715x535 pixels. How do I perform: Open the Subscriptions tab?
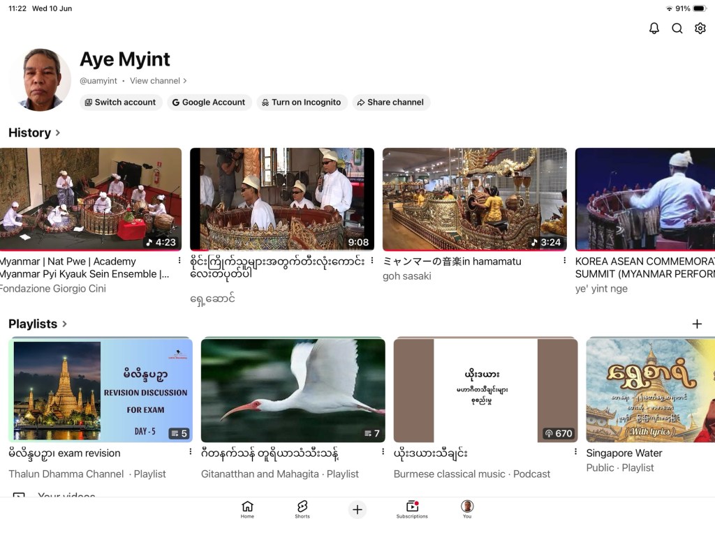click(412, 509)
